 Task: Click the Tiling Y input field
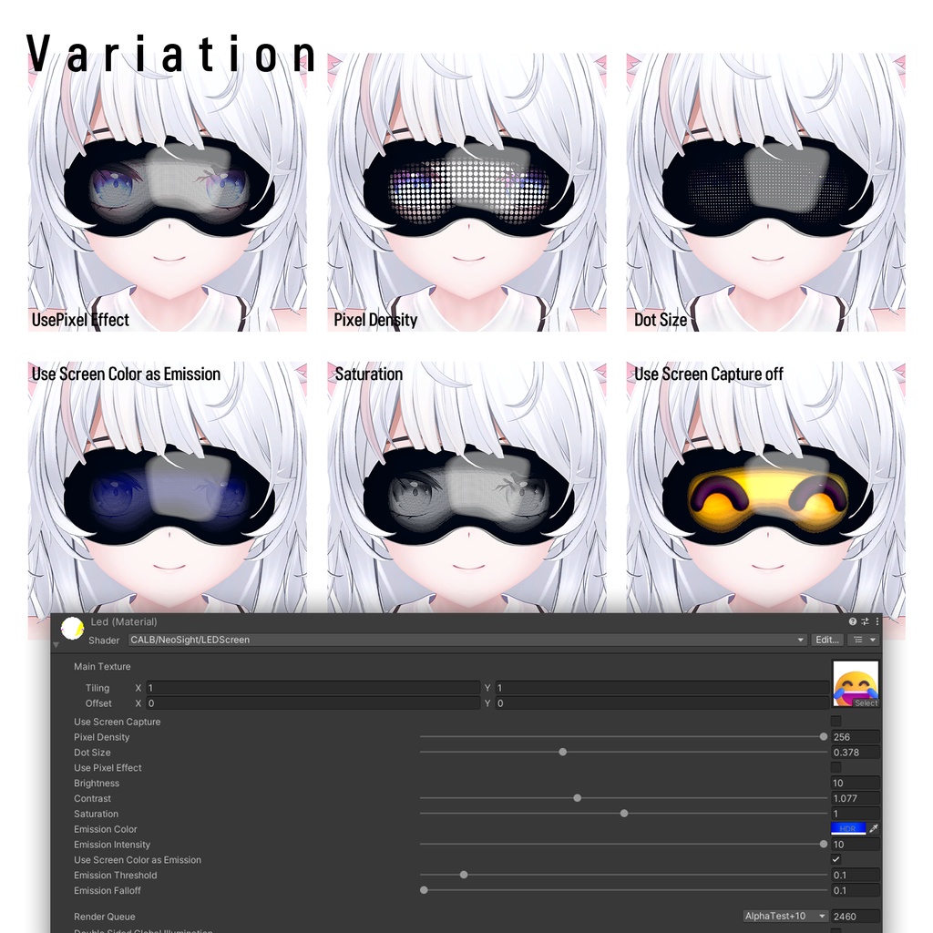click(662, 688)
